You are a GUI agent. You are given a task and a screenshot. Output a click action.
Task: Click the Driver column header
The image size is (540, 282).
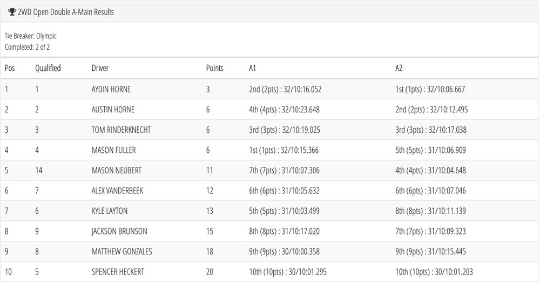pos(100,68)
